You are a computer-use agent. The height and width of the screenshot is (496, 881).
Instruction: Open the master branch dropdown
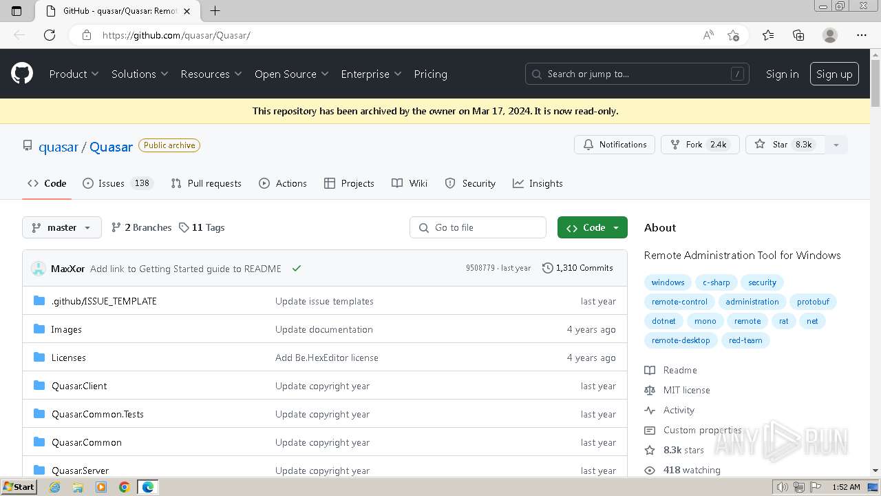62,227
